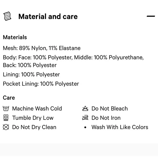
Task: Click the Tumble Dry Low icon
Action: tap(6, 118)
